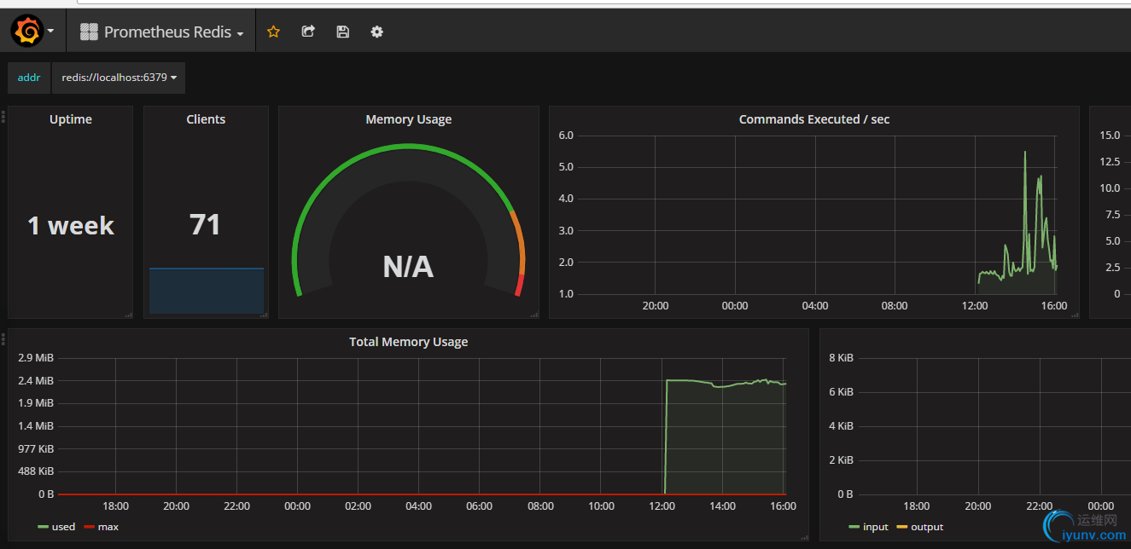This screenshot has height=549, width=1131.
Task: Open Commands Executed / sec panel title
Action: click(814, 119)
